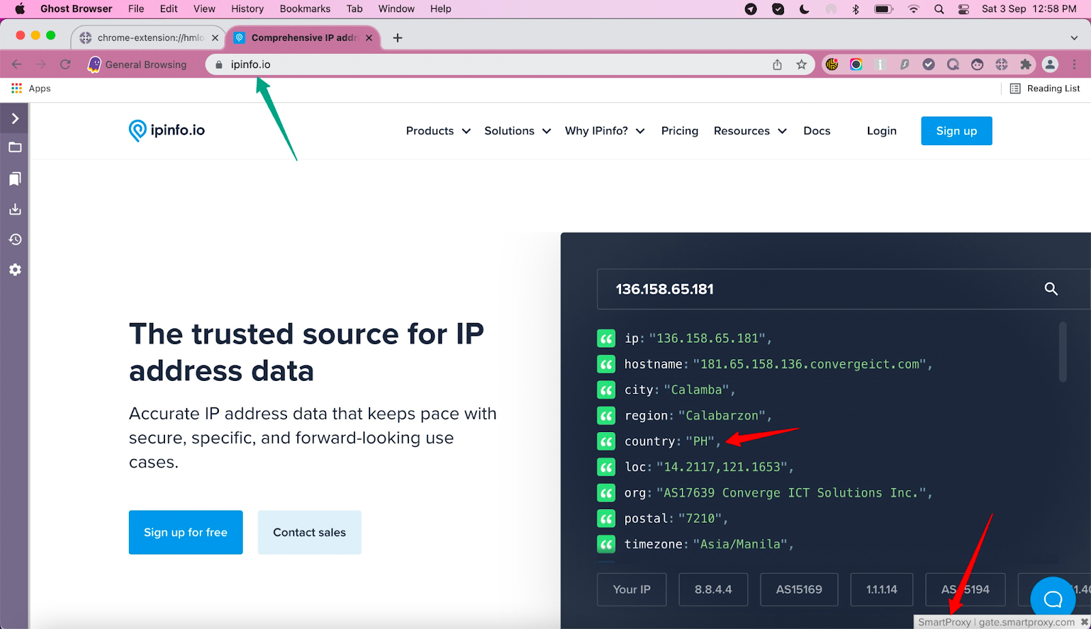Expand the Ghost Browser sidebar chevron
This screenshot has height=629, width=1091.
click(15, 119)
